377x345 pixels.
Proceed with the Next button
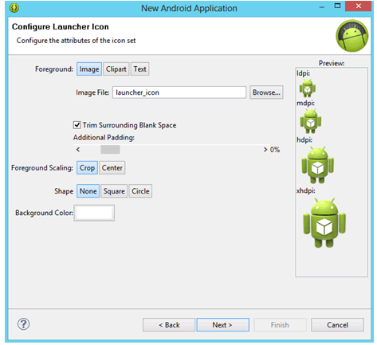pos(223,325)
